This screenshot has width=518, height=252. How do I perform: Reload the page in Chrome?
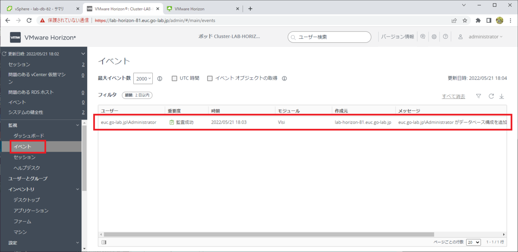[x=29, y=20]
